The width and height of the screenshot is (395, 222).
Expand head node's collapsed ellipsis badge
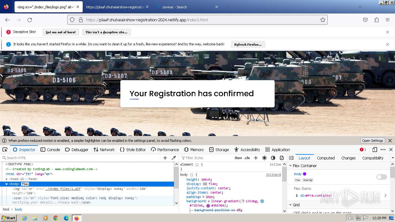tap(22, 179)
